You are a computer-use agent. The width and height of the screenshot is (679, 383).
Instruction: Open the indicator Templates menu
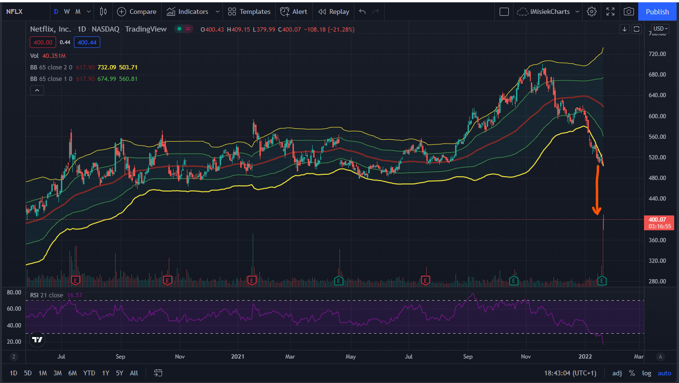click(249, 11)
